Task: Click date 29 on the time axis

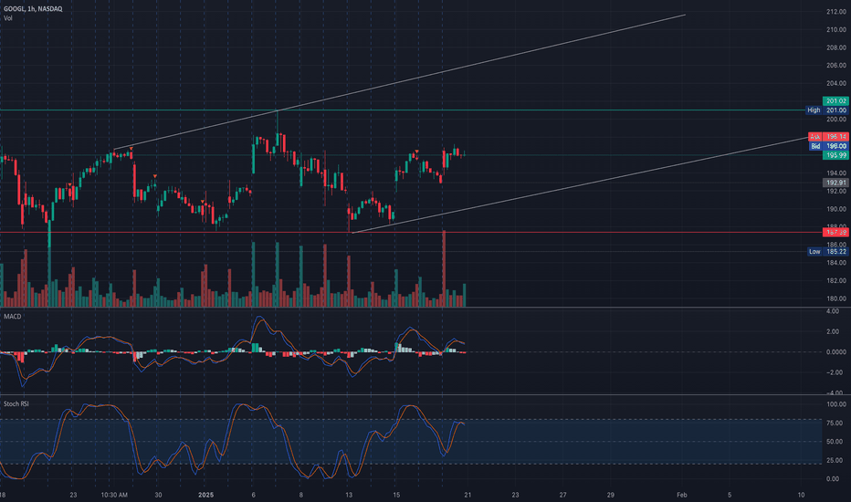Action: tap(611, 495)
